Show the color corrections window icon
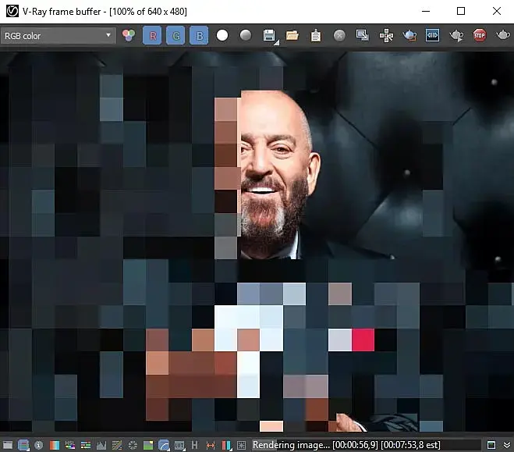The image size is (514, 452). (8, 445)
